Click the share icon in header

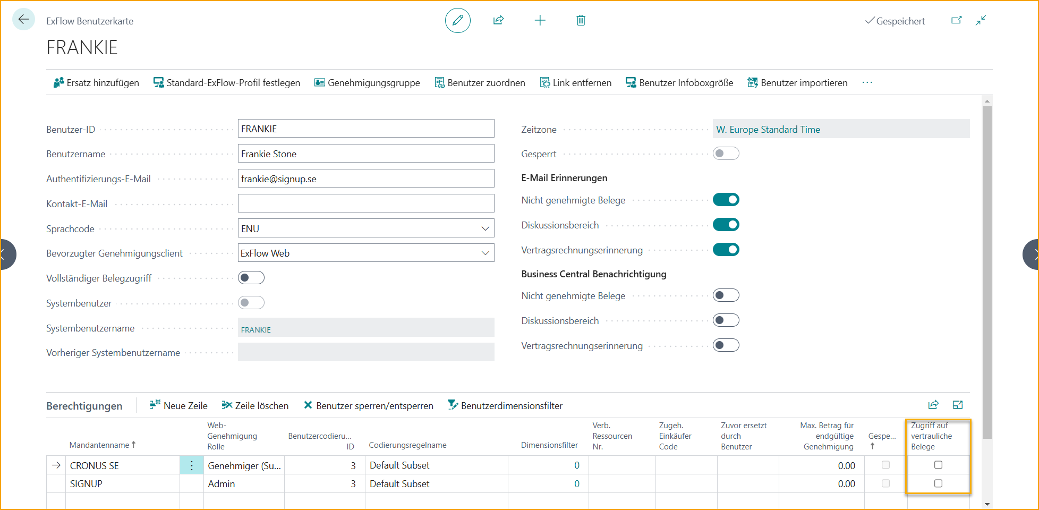[498, 21]
